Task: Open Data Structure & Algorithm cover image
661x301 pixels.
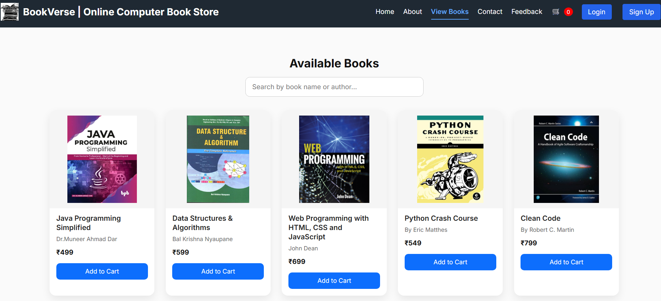Action: coord(218,159)
